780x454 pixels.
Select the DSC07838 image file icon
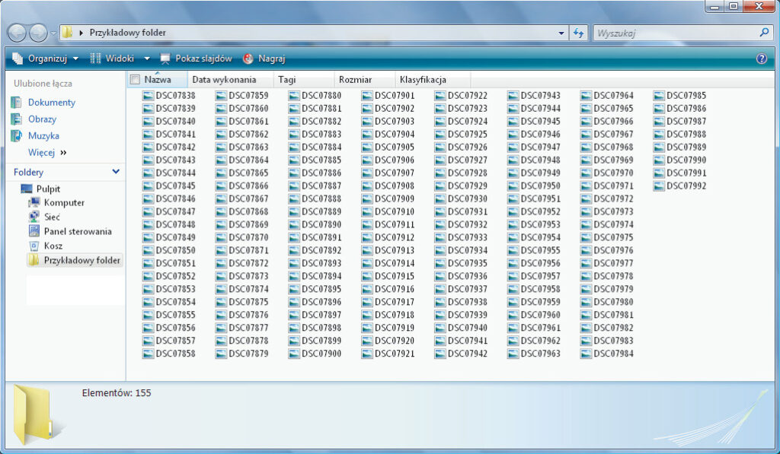pyautogui.click(x=149, y=96)
